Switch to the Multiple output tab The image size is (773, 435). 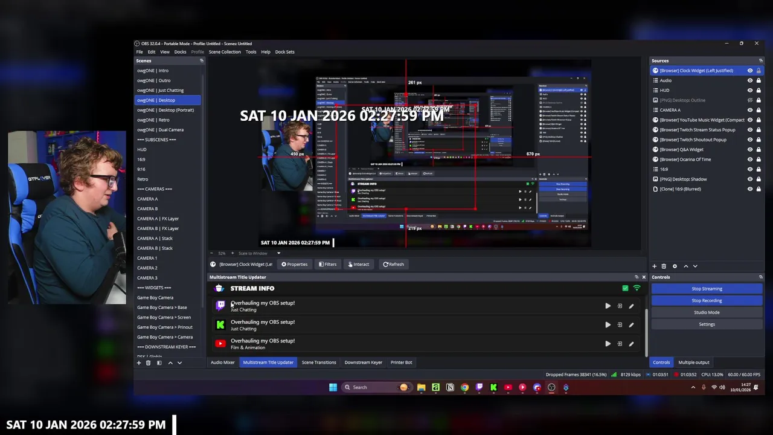click(x=694, y=362)
